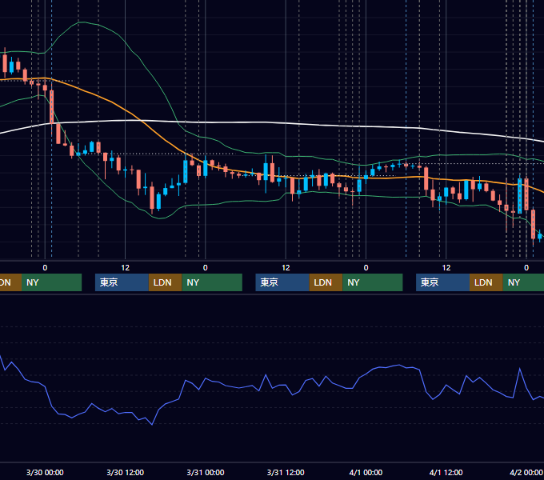Click the hour label 12 on 3/31
This screenshot has width=544, height=480.
click(286, 268)
